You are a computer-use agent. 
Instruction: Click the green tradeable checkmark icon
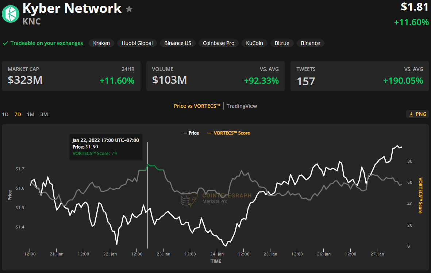click(5, 43)
